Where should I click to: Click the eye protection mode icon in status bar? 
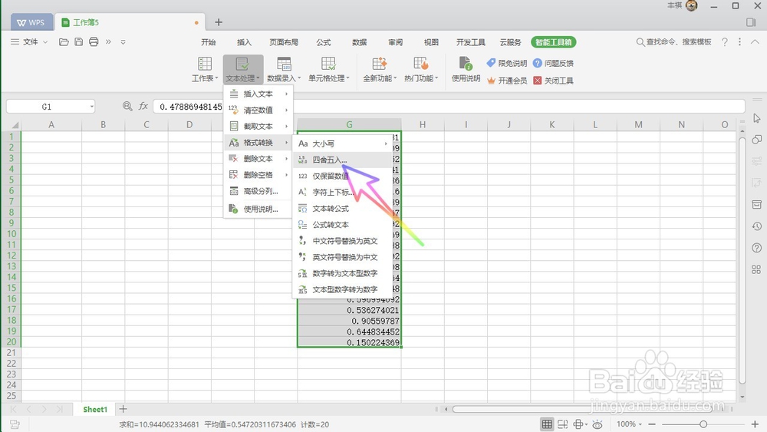click(x=597, y=424)
